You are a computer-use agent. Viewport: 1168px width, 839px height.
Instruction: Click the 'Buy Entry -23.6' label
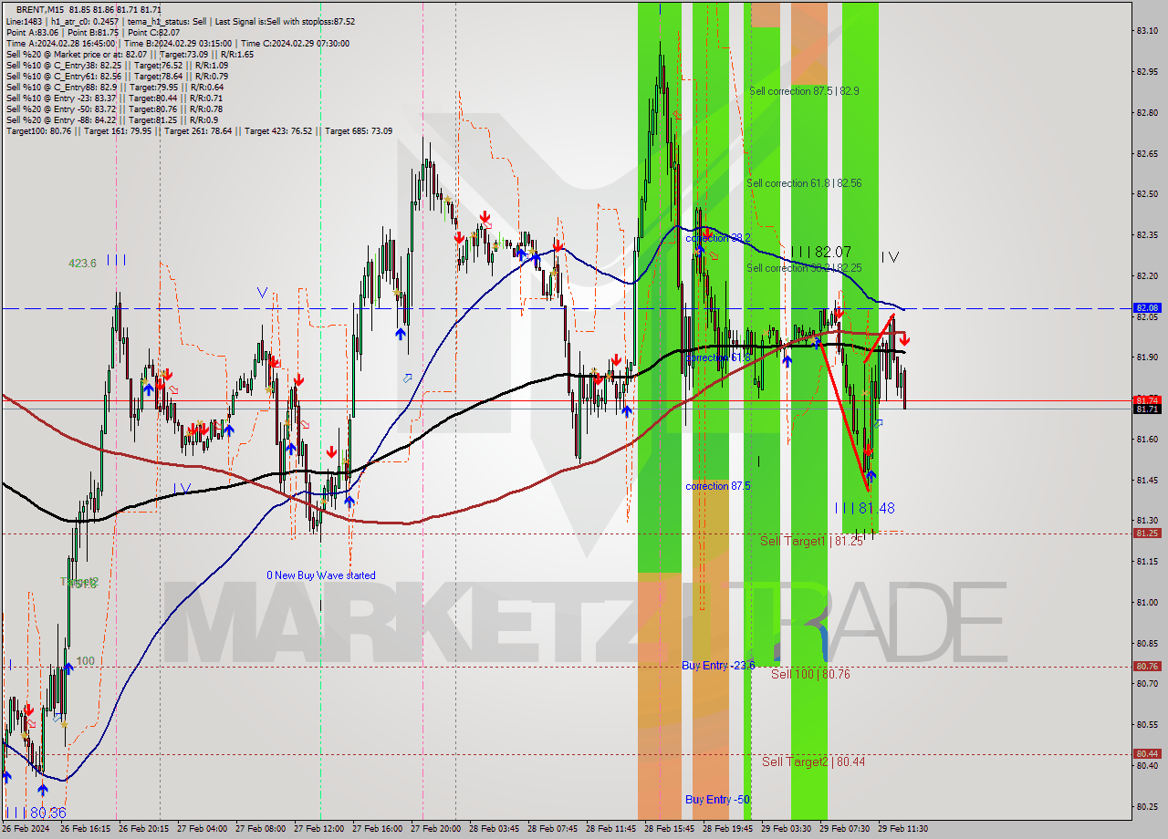coord(718,666)
